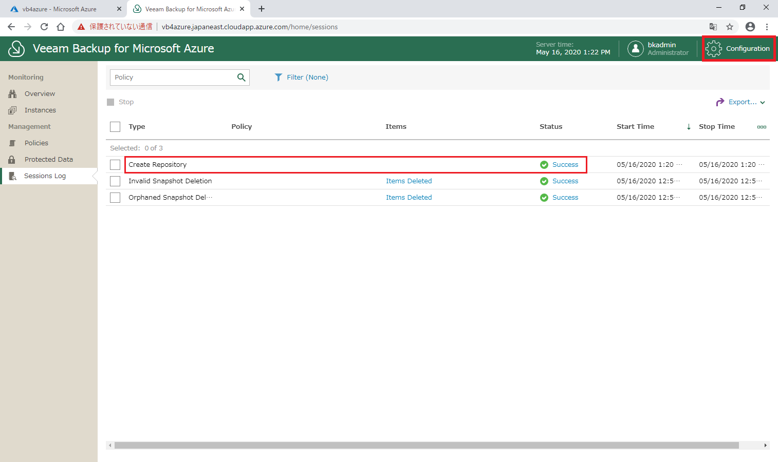Click the Stop button label

pos(126,102)
